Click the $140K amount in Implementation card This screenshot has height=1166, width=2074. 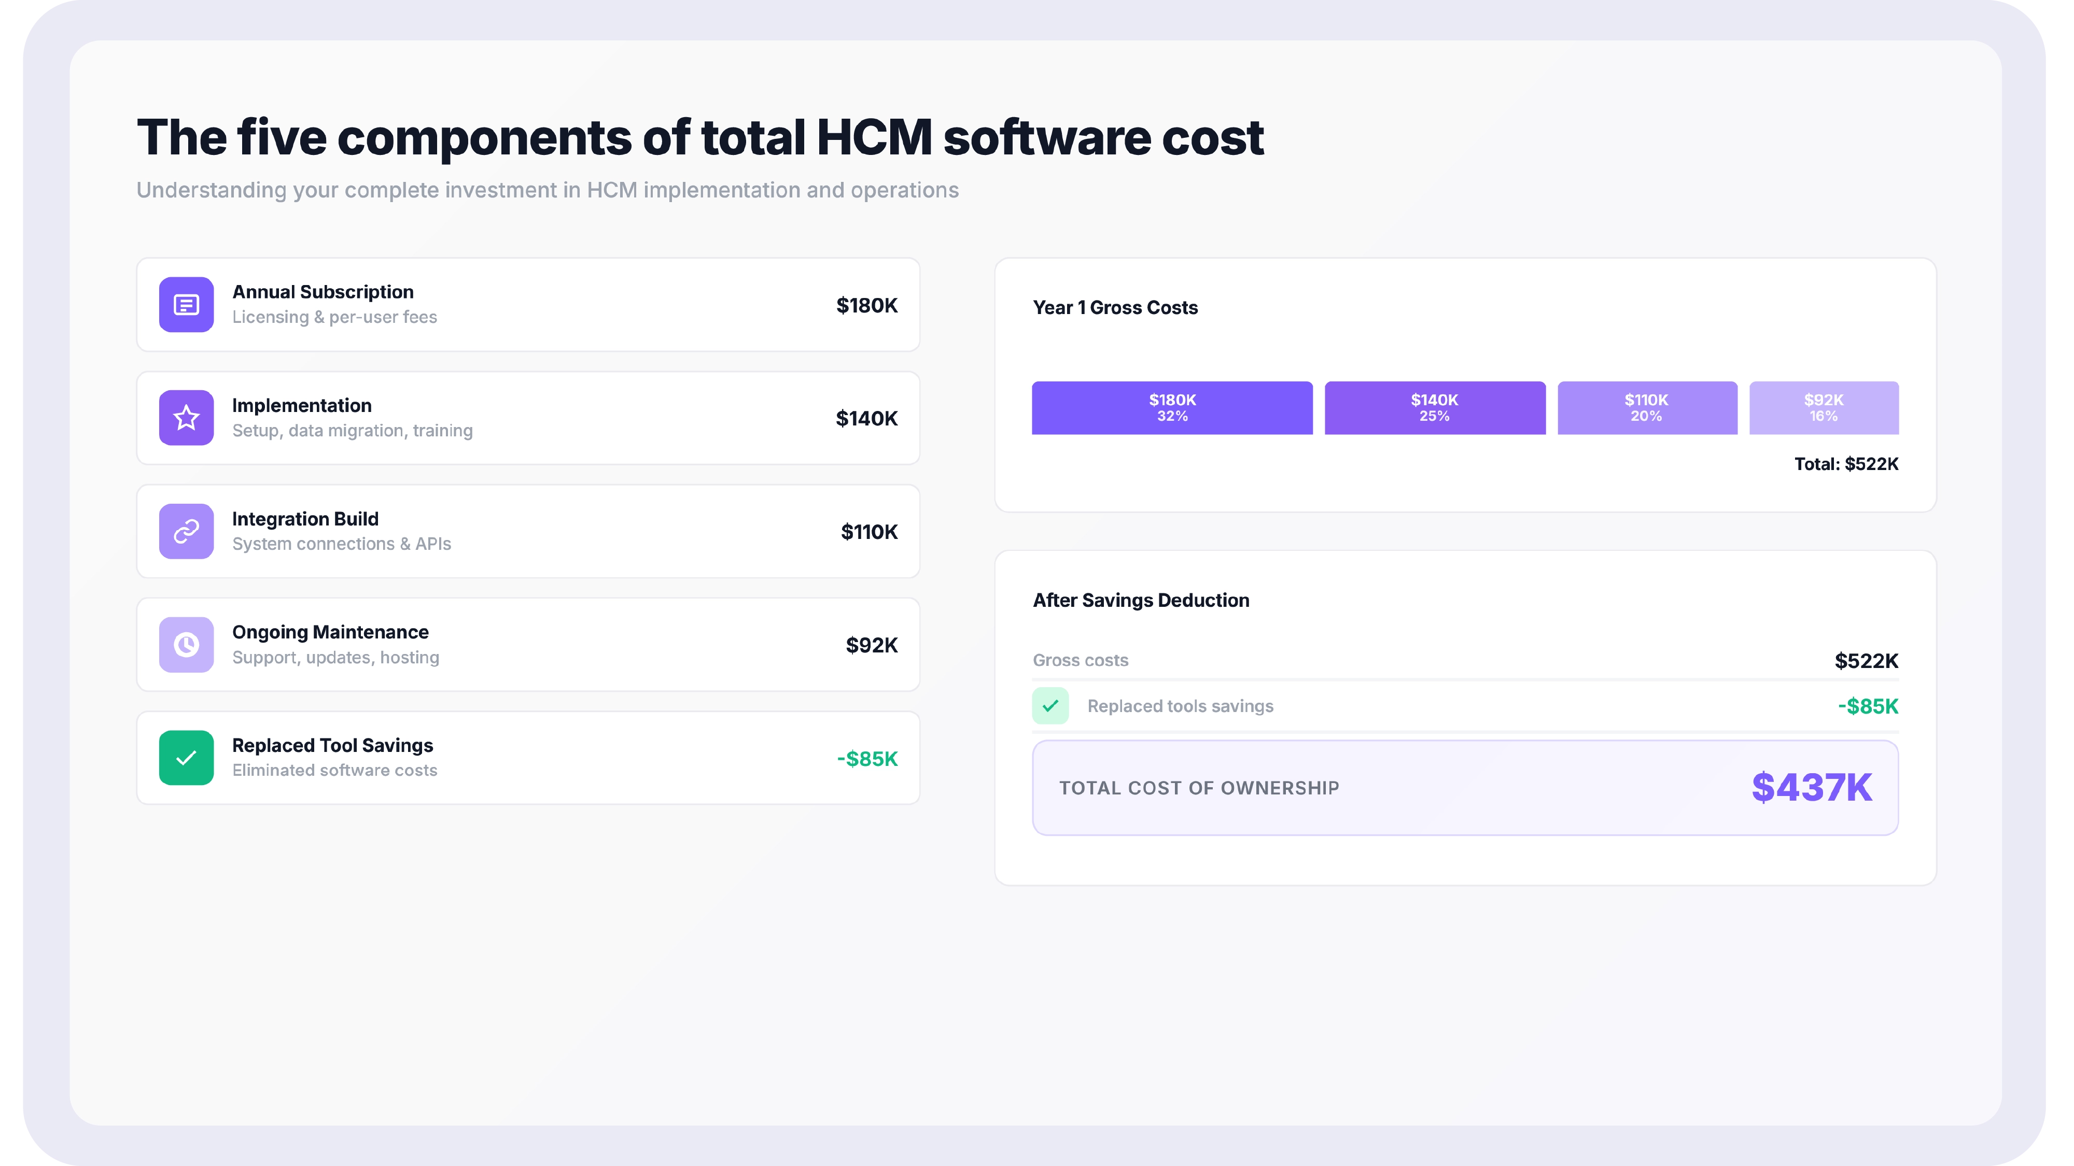pos(866,418)
